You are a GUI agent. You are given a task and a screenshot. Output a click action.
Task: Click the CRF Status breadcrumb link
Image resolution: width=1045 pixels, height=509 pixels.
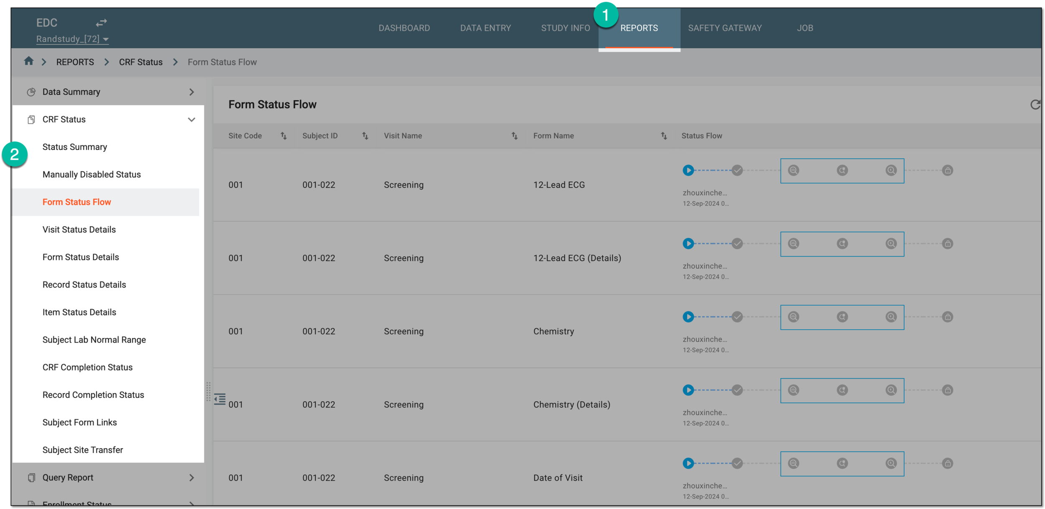[x=141, y=62]
